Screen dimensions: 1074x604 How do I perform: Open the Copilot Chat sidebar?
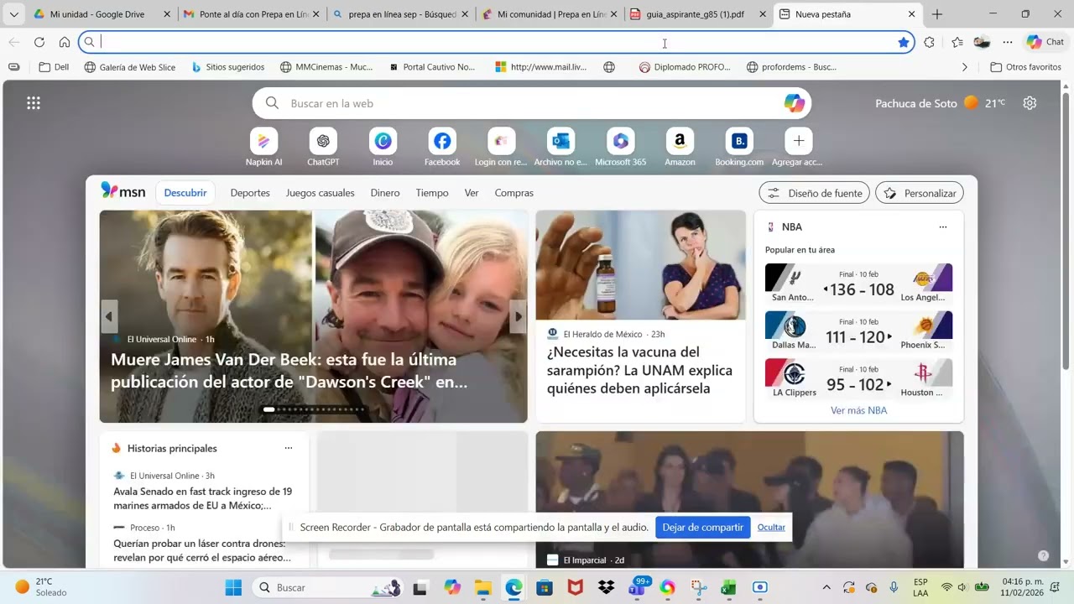tap(1045, 42)
